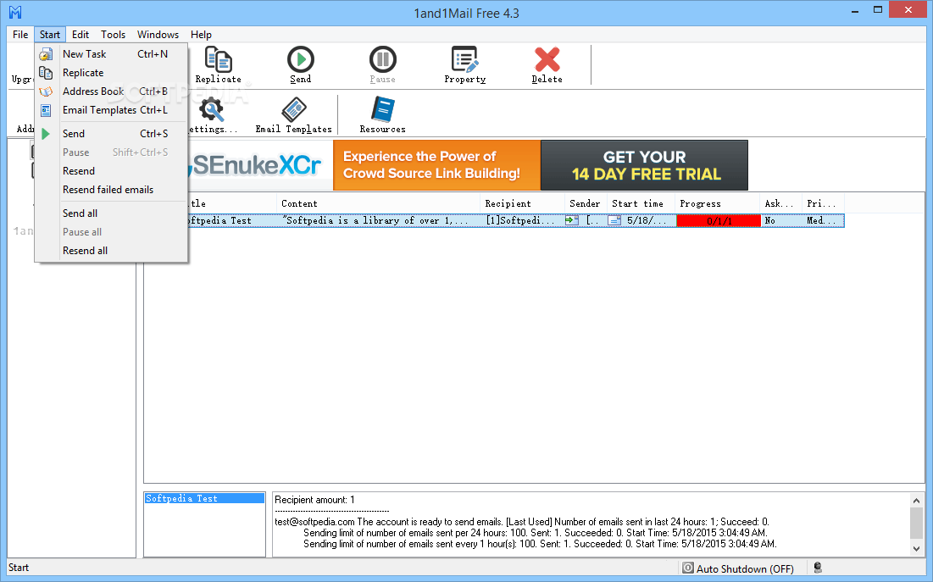The height and width of the screenshot is (582, 933).
Task: Click the New Task menu icon
Action: tap(46, 54)
